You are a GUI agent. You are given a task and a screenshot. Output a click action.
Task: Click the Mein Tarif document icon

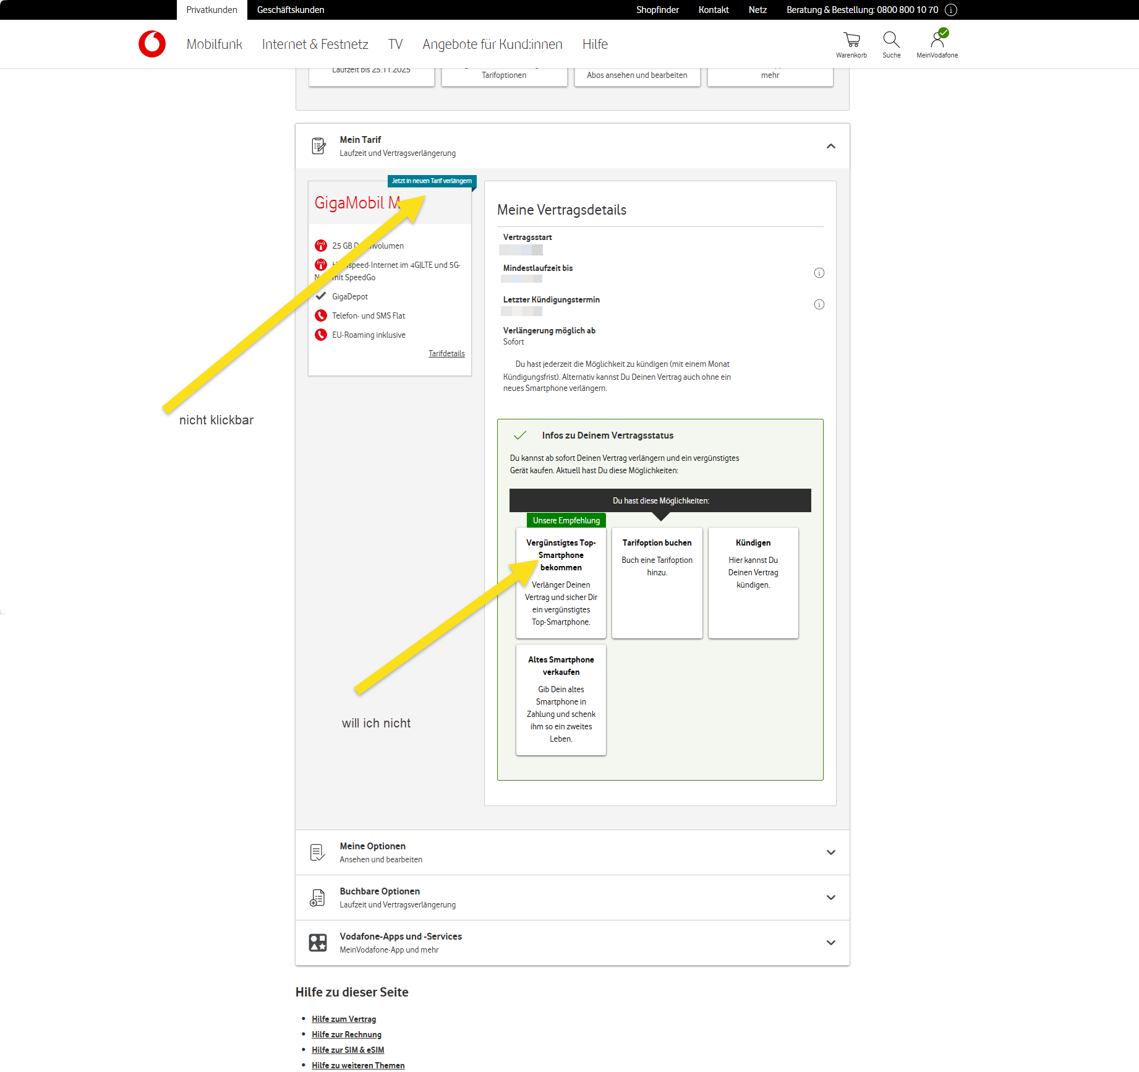tap(318, 146)
